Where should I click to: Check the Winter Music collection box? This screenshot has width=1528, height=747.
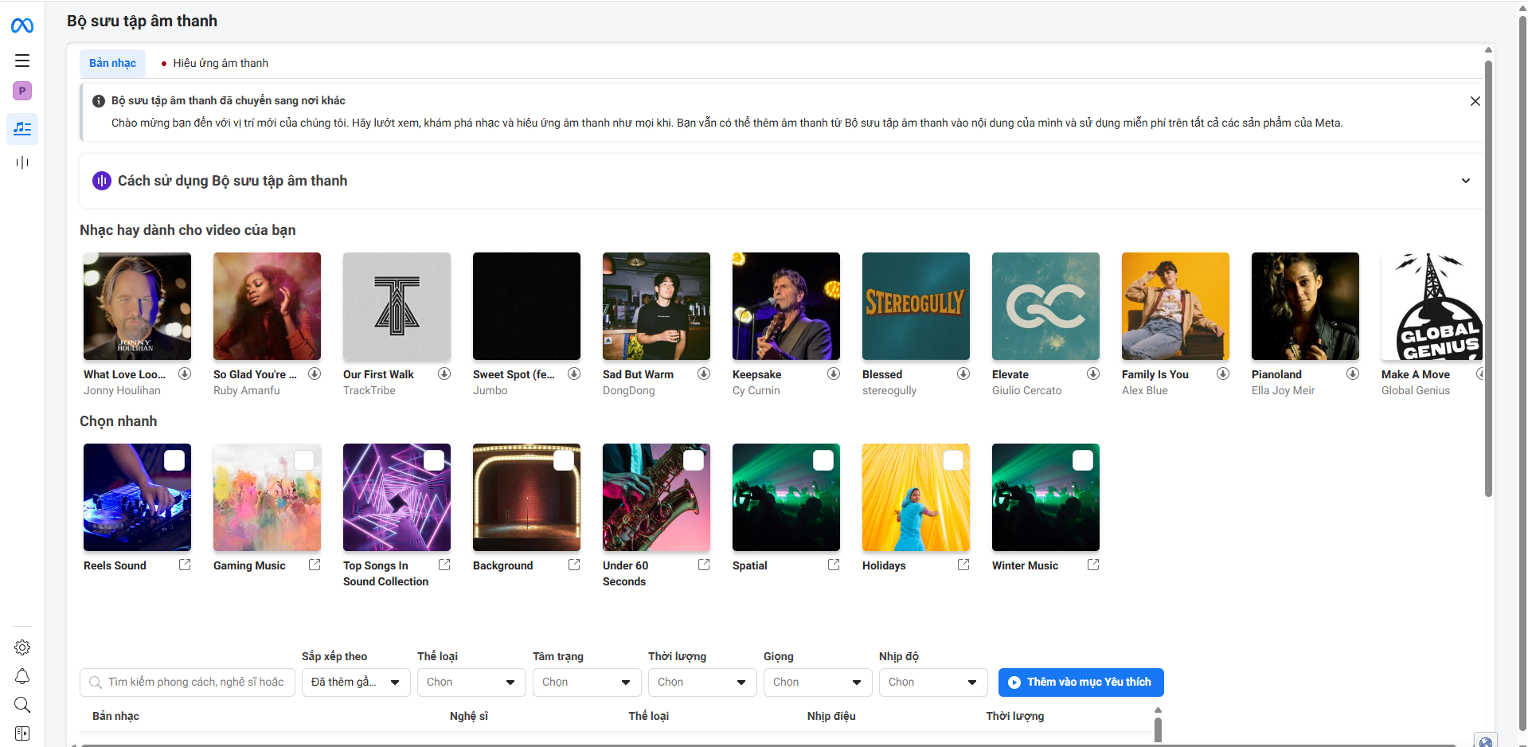1083,460
